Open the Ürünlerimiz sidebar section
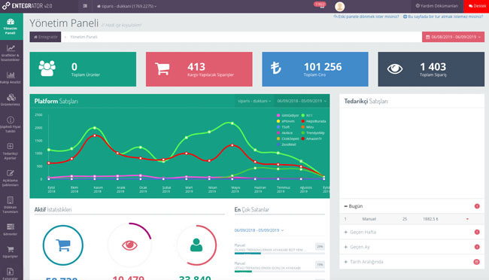The height and width of the screenshot is (280, 489). 11,100
